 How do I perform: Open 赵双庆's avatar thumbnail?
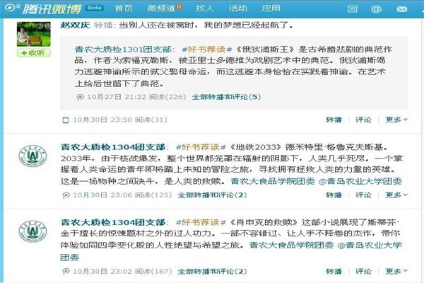point(33,35)
